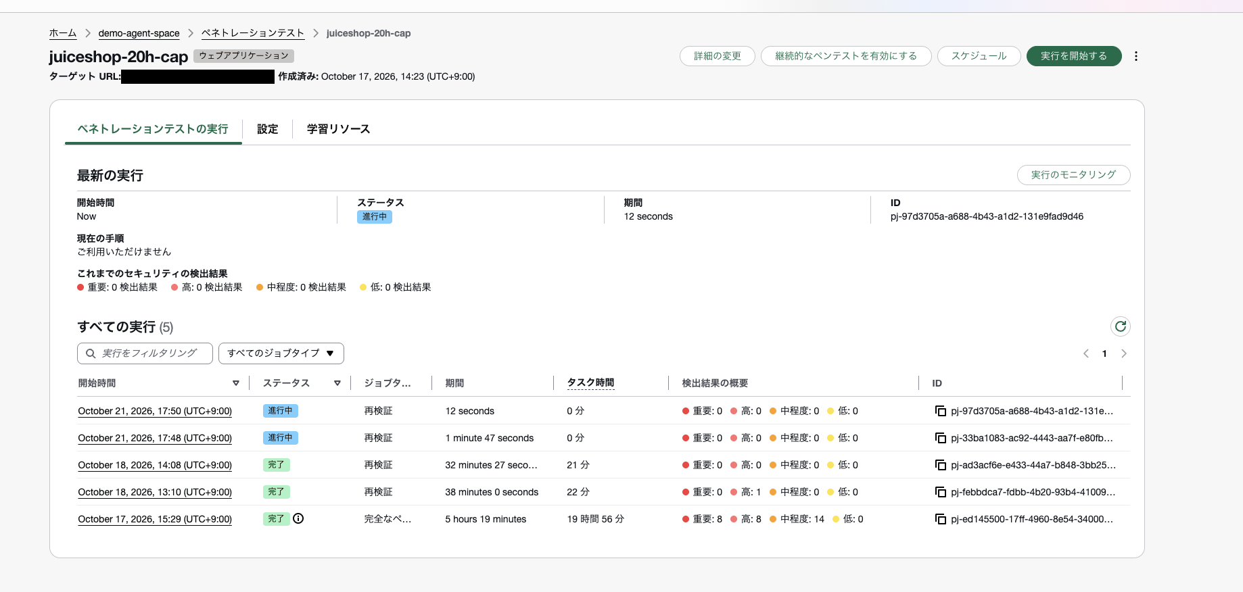Open run October 18, 2026, 14:08
Image resolution: width=1243 pixels, height=592 pixels.
(x=155, y=465)
